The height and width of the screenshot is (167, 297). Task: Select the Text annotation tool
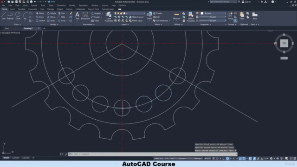[x=77, y=16]
